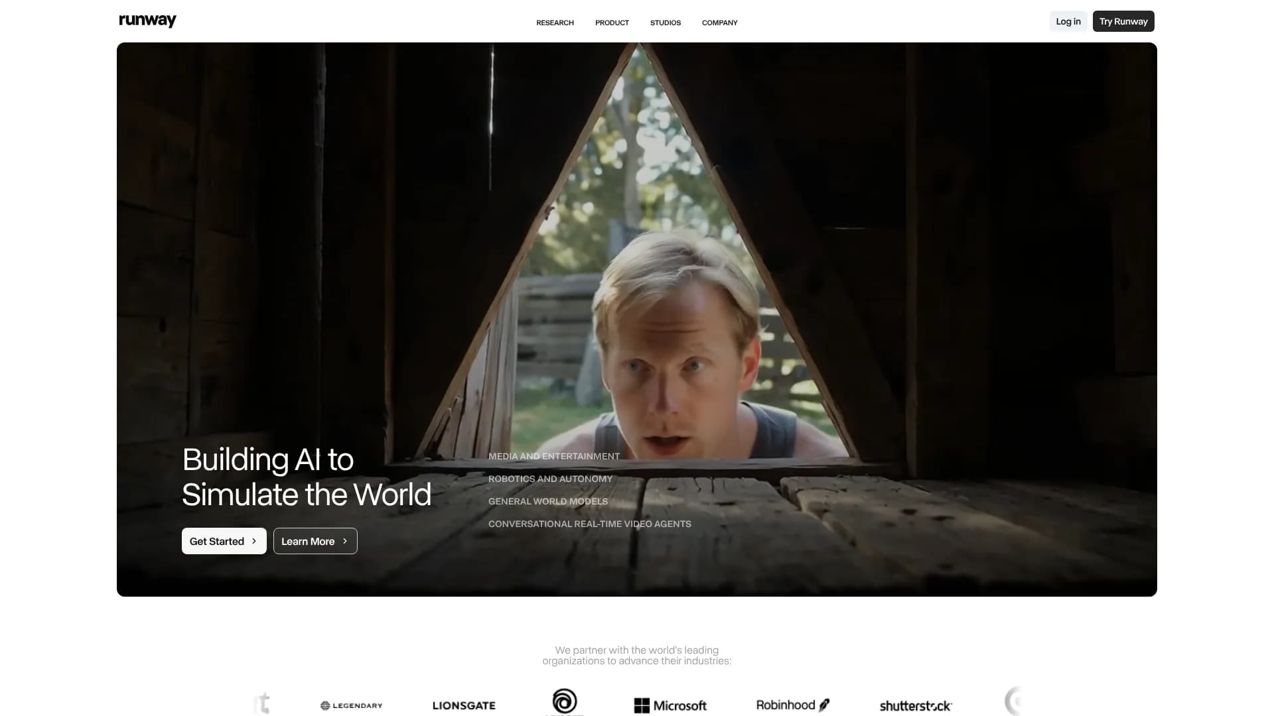Image resolution: width=1274 pixels, height=716 pixels.
Task: Click the Runway logo in header
Action: point(147,21)
